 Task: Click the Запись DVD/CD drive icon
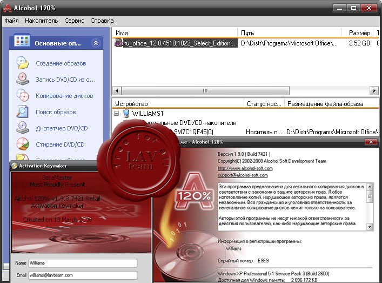(x=22, y=80)
